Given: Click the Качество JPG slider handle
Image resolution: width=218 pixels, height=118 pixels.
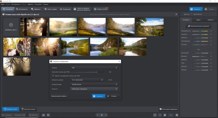Looking at the screenshot, I should point(96,72).
